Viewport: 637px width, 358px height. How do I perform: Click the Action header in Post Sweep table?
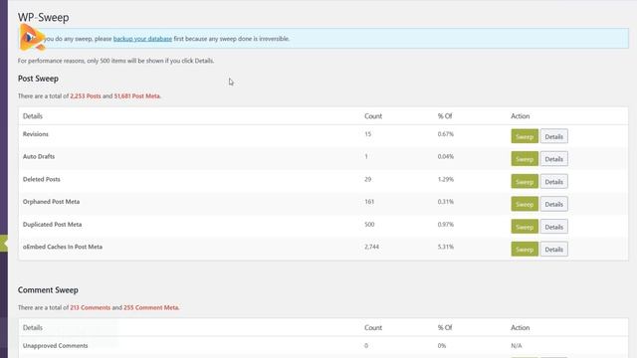(x=520, y=116)
